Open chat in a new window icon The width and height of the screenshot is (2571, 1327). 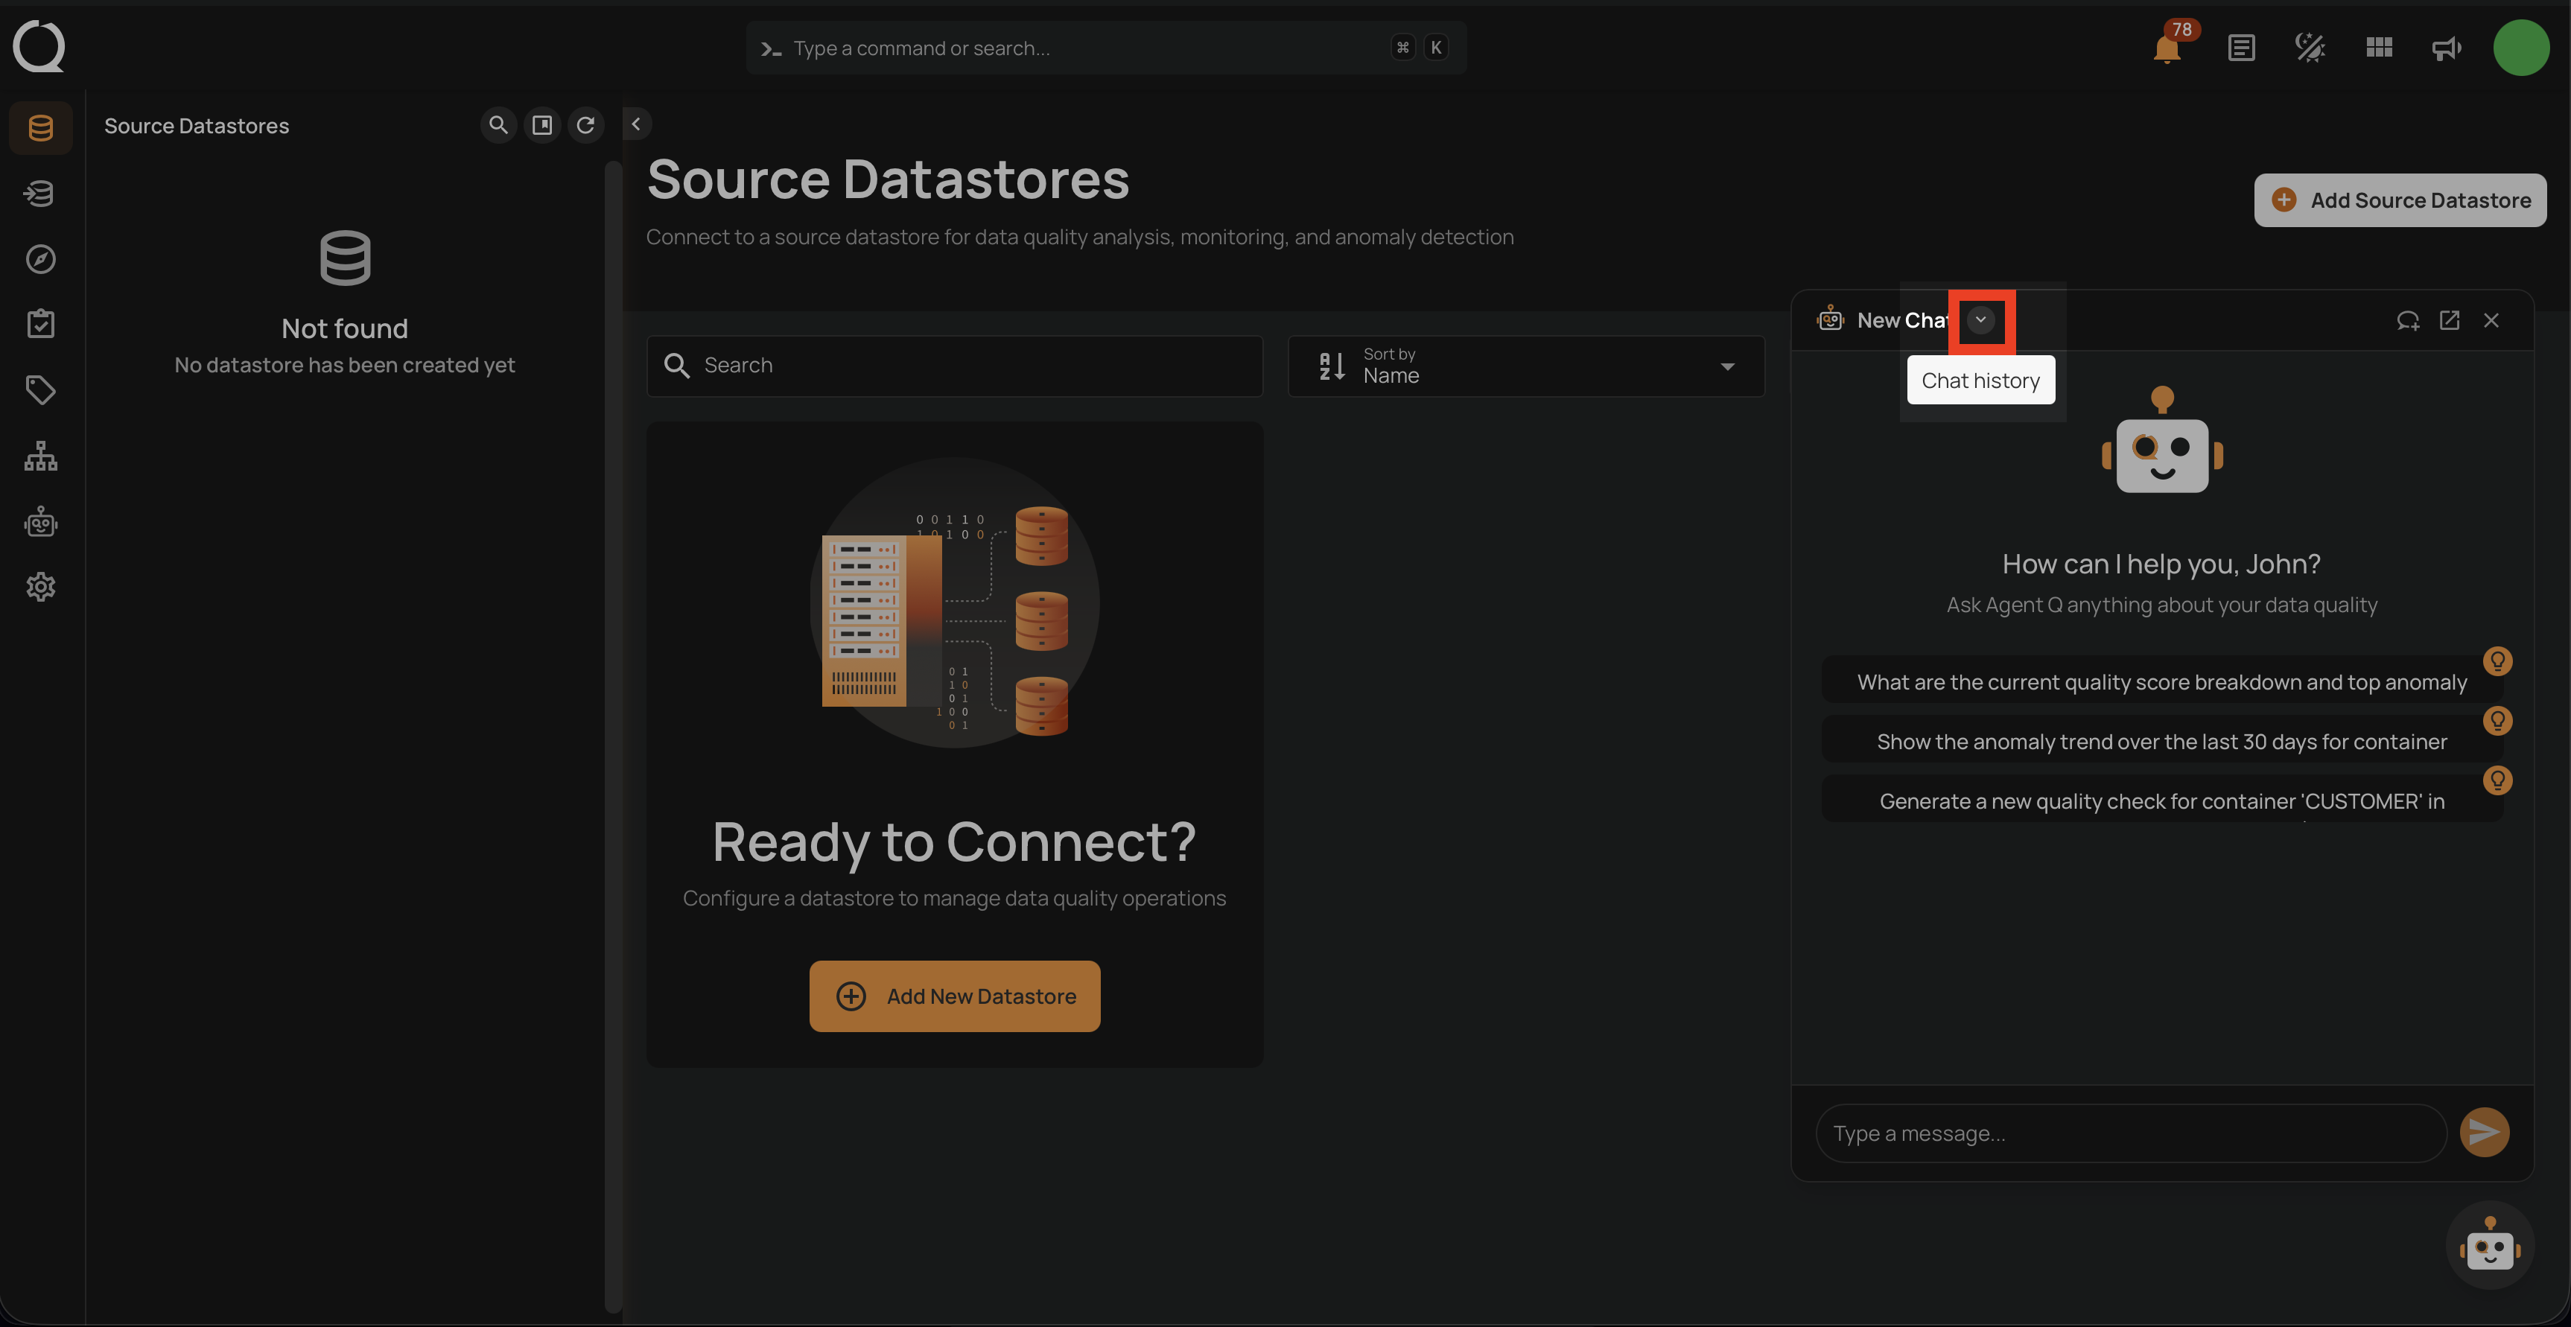(2450, 320)
